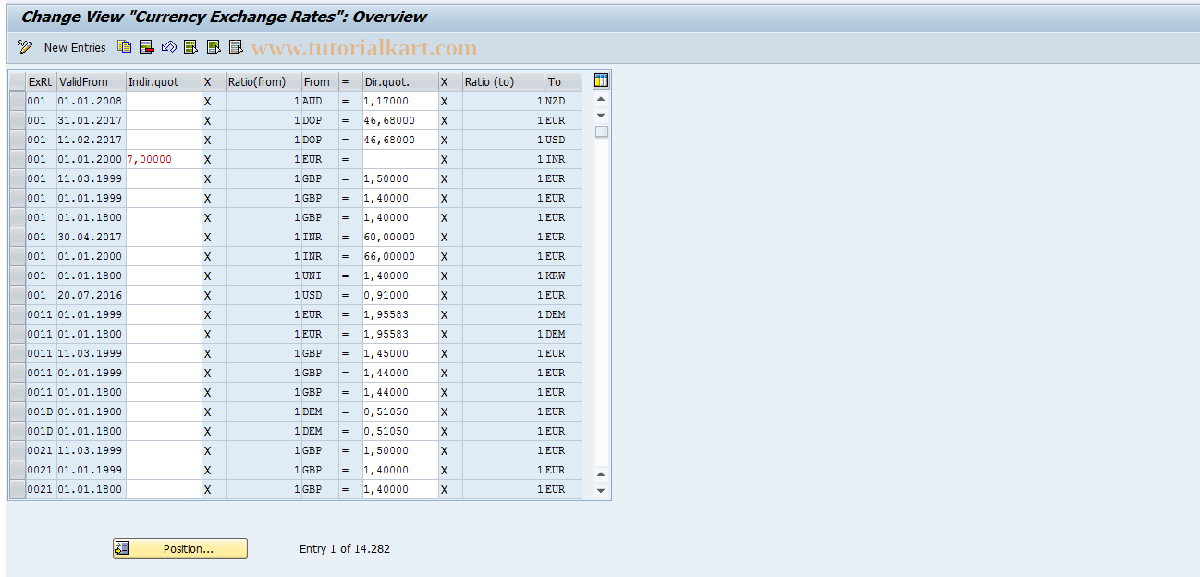Image resolution: width=1200 pixels, height=577 pixels.
Task: Click the scroll up arrow of table
Action: point(601,100)
